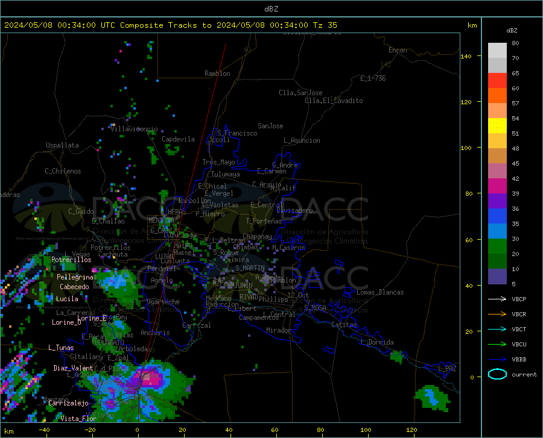
Task: Click the Diaz_Valent map label
Action: pyautogui.click(x=73, y=368)
